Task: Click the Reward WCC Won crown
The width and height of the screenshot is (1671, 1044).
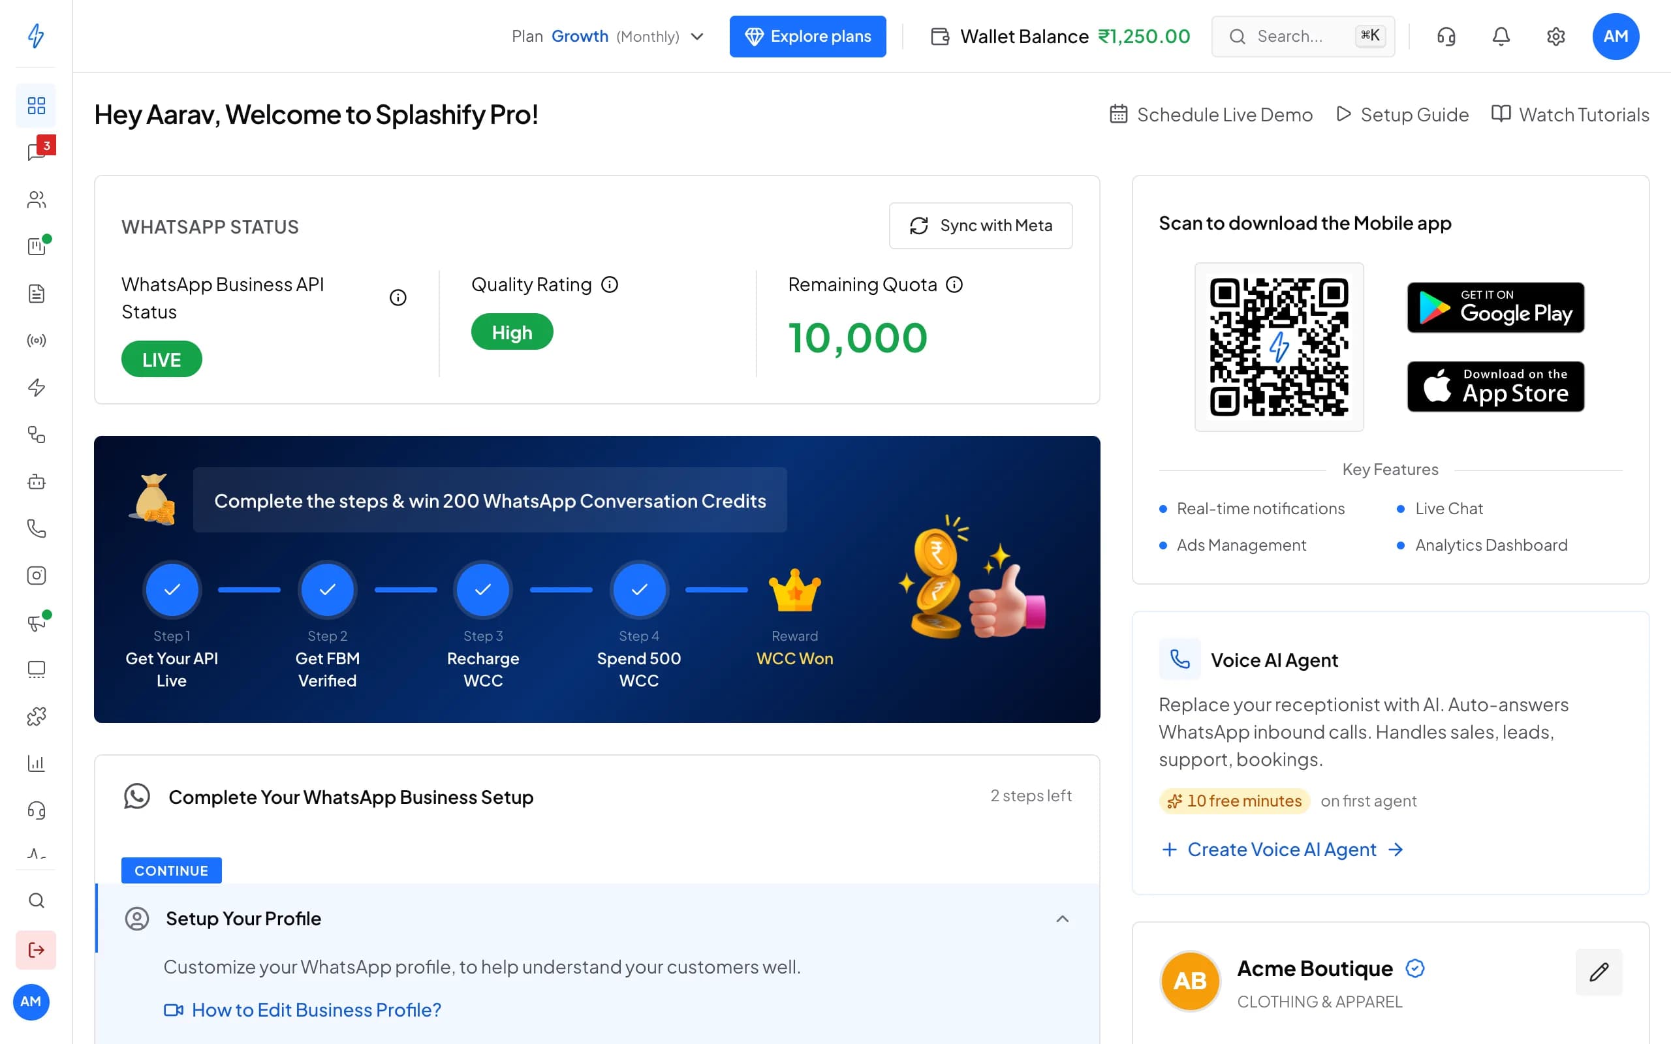Action: pos(794,591)
